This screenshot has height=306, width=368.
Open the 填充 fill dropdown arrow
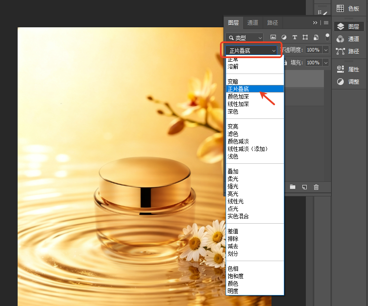[x=326, y=63]
